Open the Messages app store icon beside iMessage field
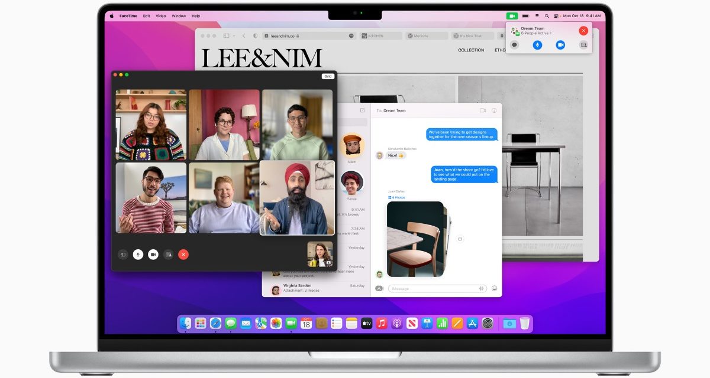Image resolution: width=710 pixels, height=378 pixels. click(379, 289)
